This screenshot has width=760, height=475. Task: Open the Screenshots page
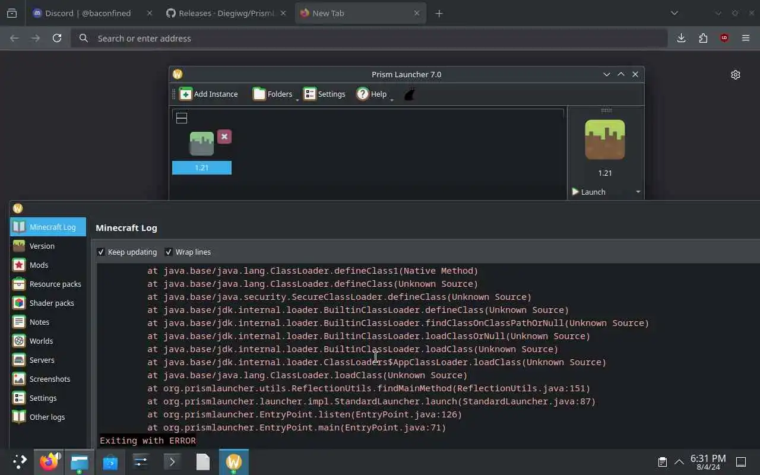click(x=48, y=379)
